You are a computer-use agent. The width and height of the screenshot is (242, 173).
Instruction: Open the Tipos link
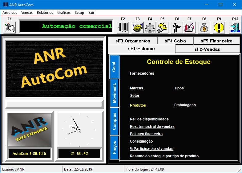click(179, 88)
